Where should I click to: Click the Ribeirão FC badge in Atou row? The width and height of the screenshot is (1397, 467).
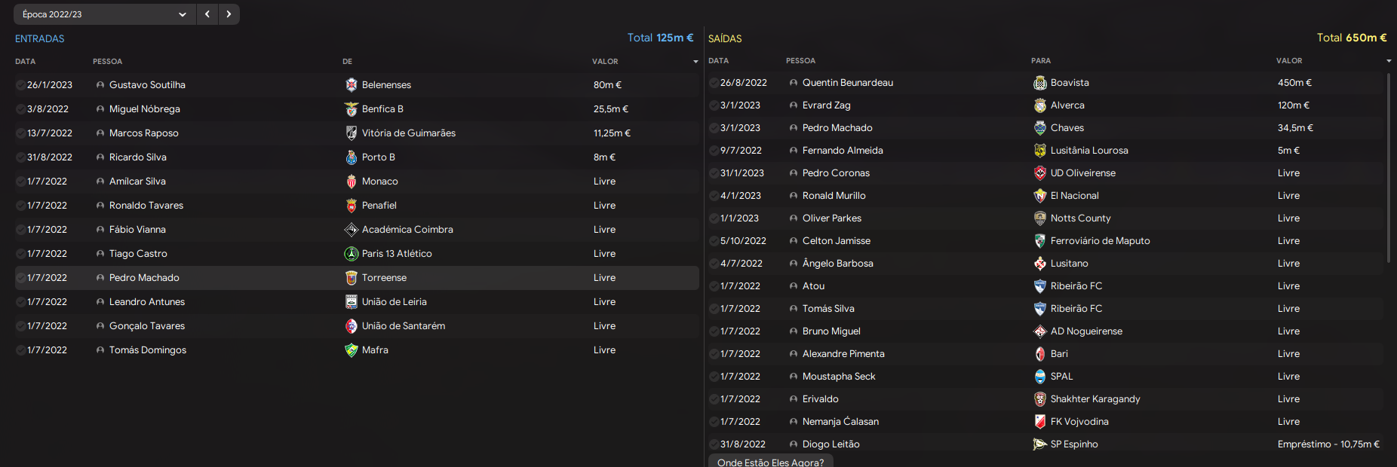pos(1040,286)
